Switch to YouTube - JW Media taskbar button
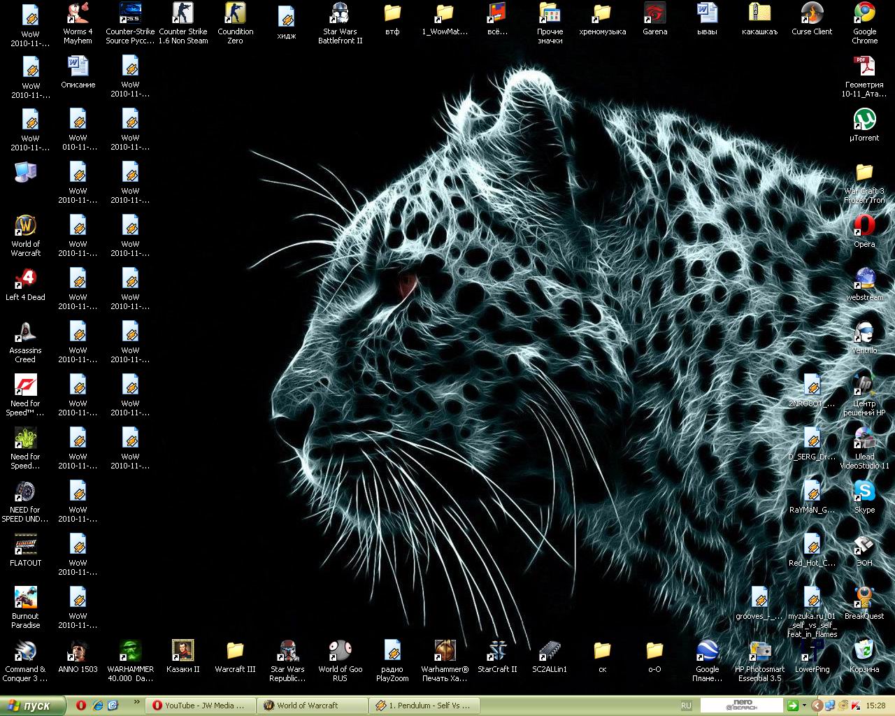Viewport: 895px width, 716px height. 200,706
